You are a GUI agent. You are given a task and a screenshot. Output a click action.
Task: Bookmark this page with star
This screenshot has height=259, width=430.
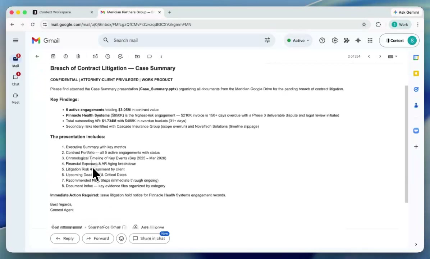[364, 24]
